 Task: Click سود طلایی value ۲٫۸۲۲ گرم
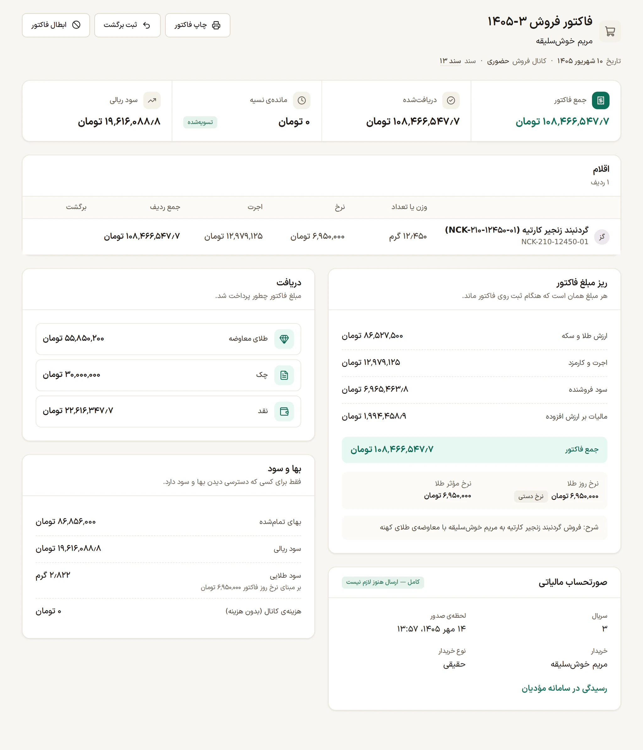click(x=53, y=575)
